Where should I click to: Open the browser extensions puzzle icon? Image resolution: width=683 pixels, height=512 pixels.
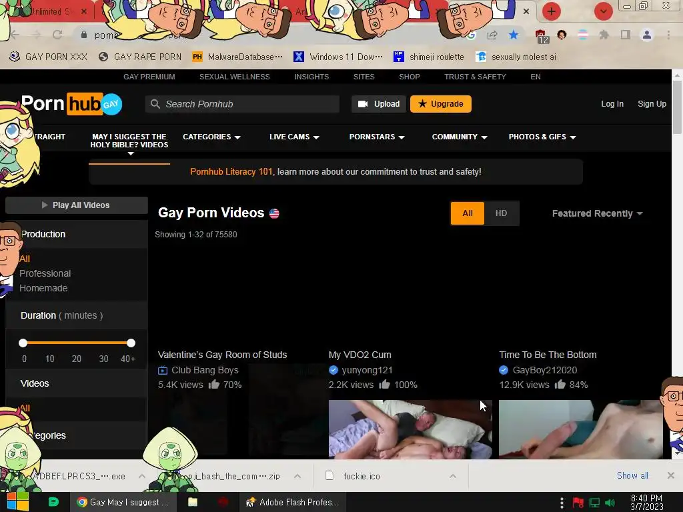604,35
